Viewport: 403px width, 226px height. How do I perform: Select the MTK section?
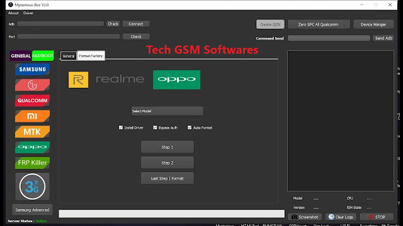point(32,132)
